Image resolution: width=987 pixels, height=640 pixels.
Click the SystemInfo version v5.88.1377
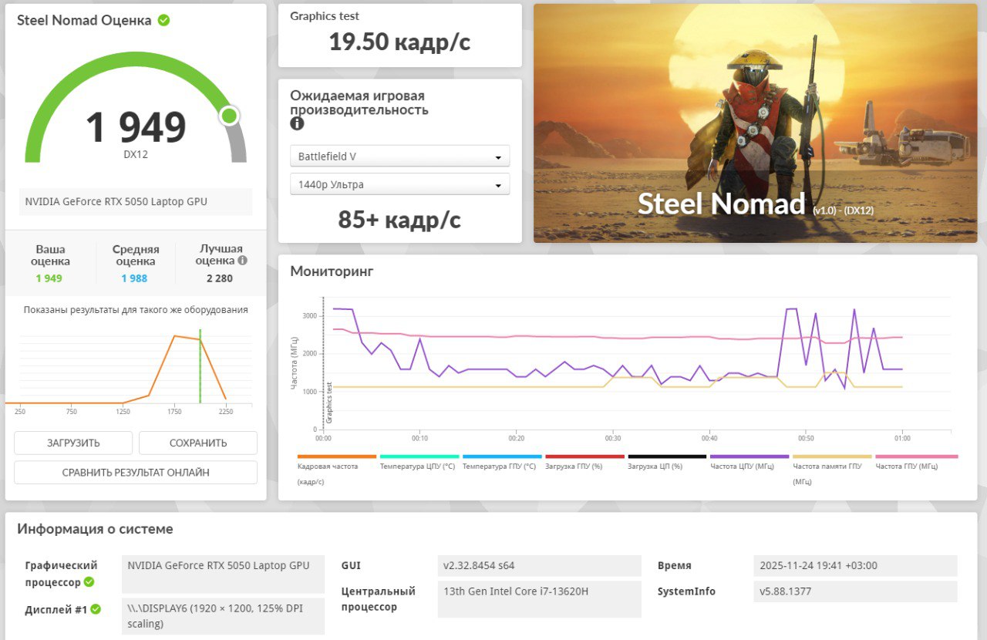coord(855,591)
